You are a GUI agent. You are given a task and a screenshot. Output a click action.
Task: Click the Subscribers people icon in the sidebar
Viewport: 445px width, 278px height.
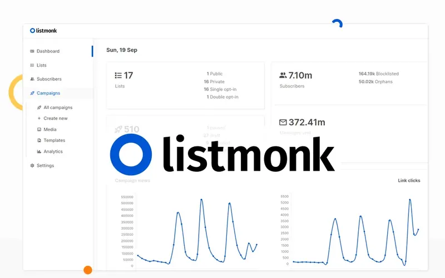32,79
